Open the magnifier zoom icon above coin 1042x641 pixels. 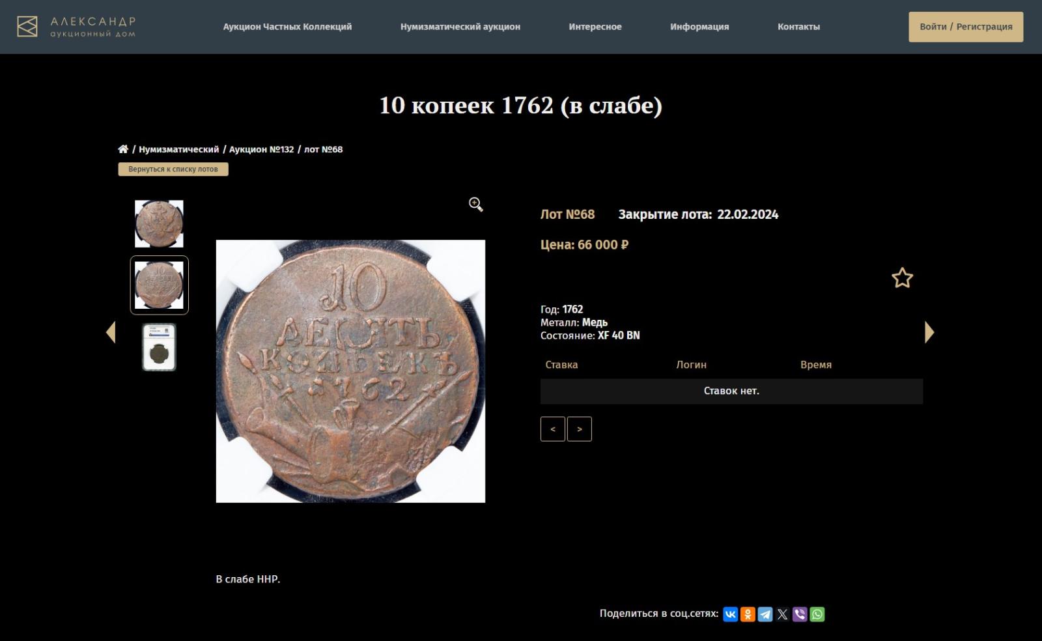click(476, 205)
